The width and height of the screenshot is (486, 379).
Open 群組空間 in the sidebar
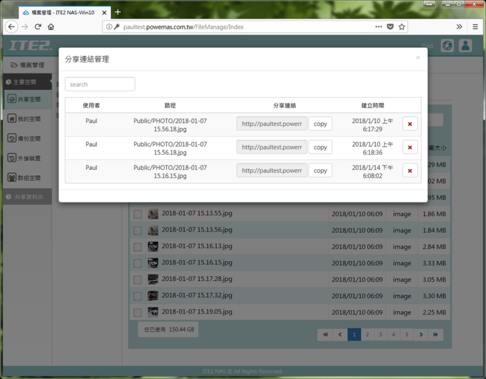pyautogui.click(x=25, y=178)
